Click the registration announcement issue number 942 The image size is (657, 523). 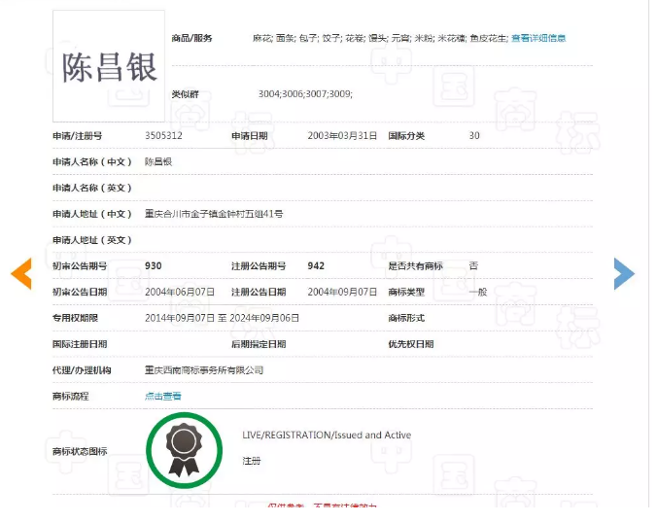(x=316, y=265)
